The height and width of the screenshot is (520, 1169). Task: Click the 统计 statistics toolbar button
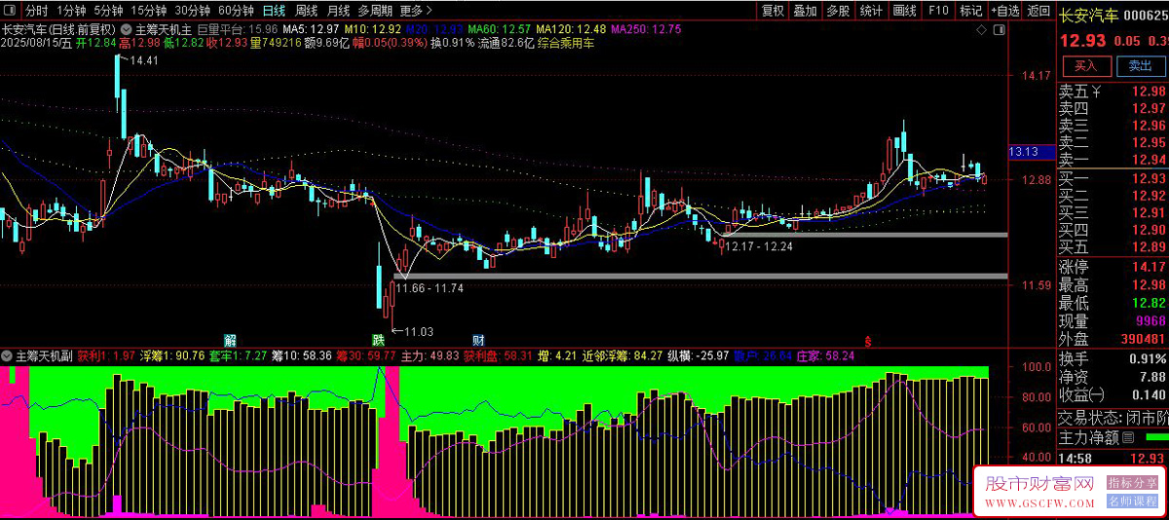[871, 11]
